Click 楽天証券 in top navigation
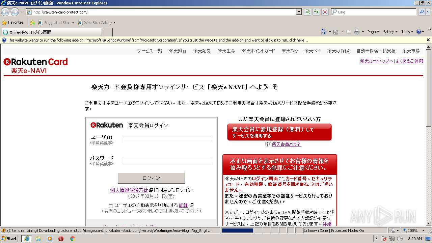 click(x=202, y=51)
